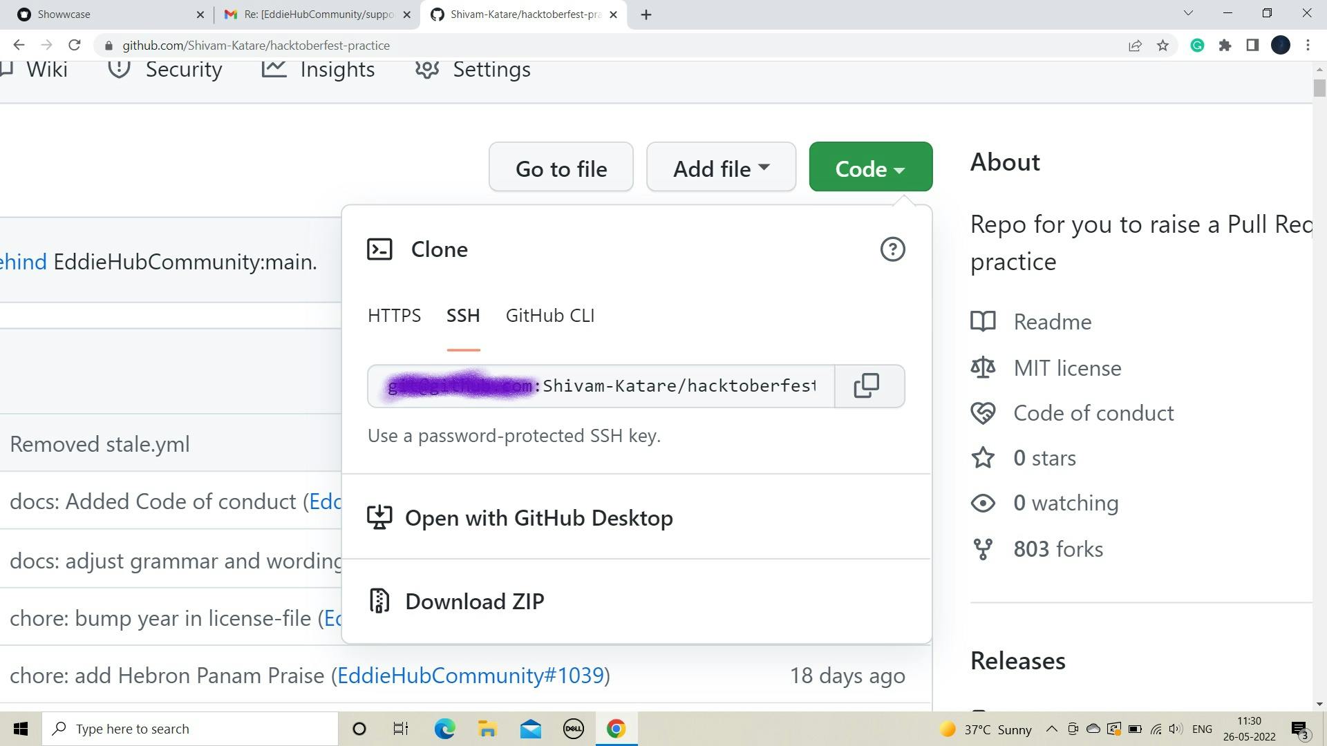Switch to the GitHub CLI tab
This screenshot has width=1327, height=746.
550,314
